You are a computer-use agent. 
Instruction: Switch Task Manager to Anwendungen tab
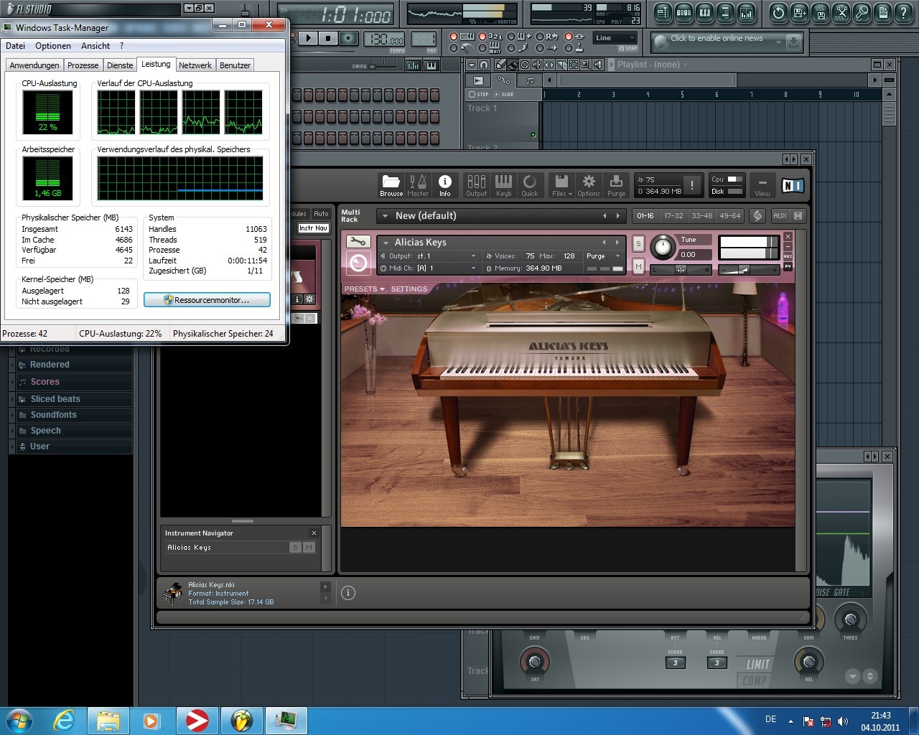[34, 65]
